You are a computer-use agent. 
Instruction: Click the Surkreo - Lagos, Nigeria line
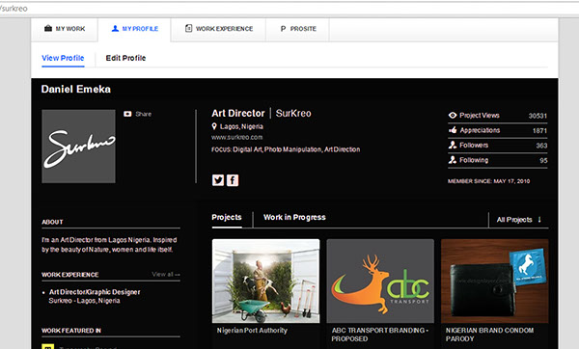(x=84, y=301)
